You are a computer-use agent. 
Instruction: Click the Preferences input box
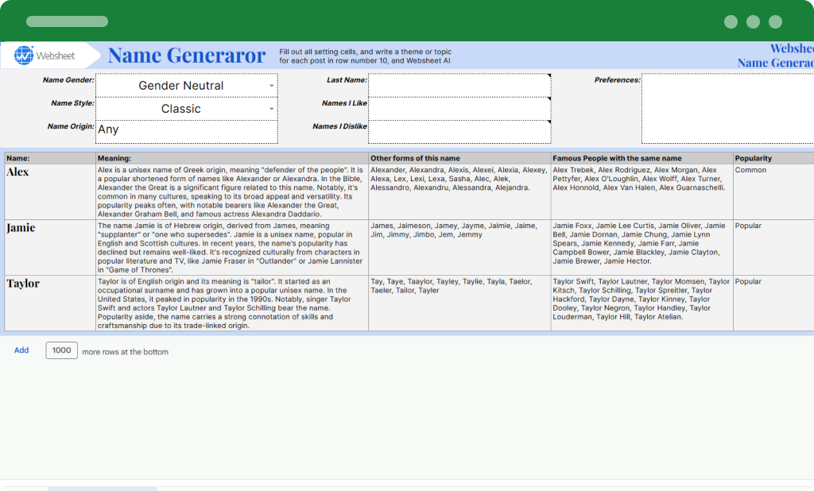pyautogui.click(x=728, y=109)
